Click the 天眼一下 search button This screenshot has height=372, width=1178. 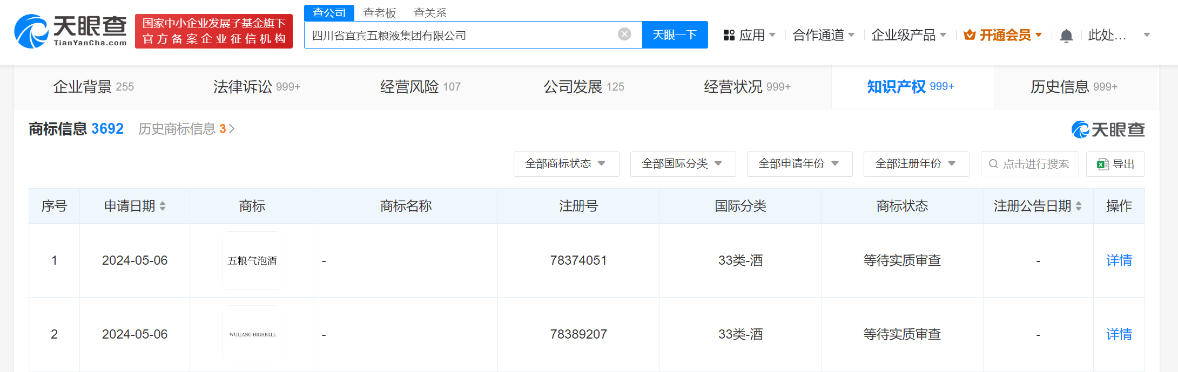point(675,35)
